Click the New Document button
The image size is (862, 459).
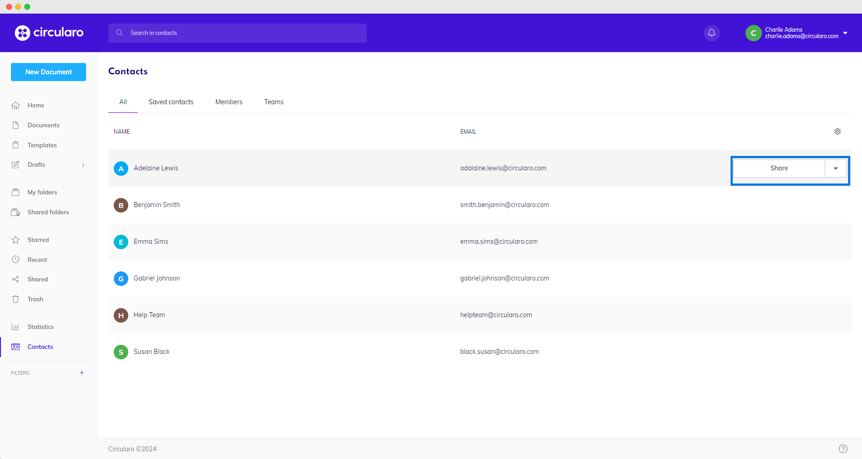coord(48,72)
